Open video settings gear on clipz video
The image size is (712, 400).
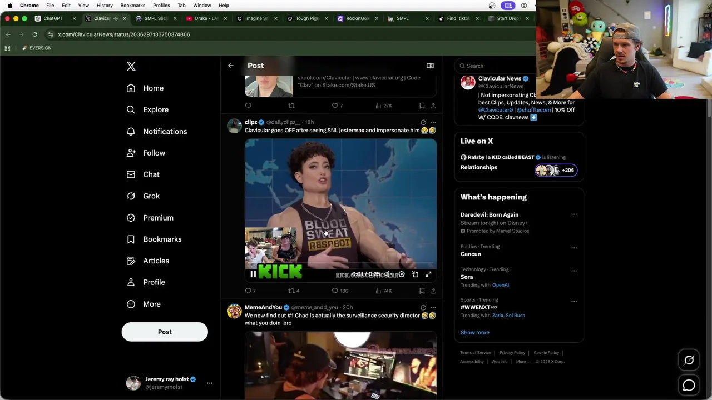(402, 274)
